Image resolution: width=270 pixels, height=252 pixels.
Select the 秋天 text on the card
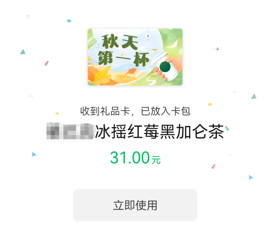[x=120, y=42]
